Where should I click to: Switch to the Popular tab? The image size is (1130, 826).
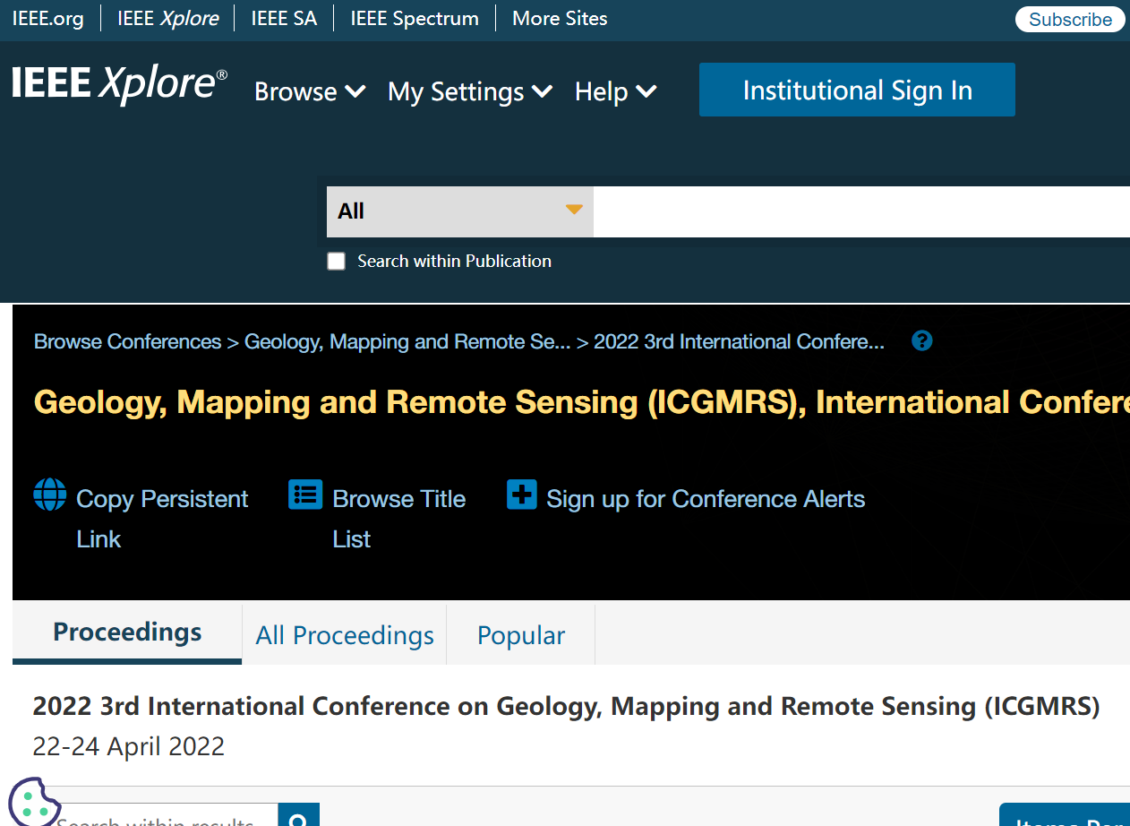(521, 635)
